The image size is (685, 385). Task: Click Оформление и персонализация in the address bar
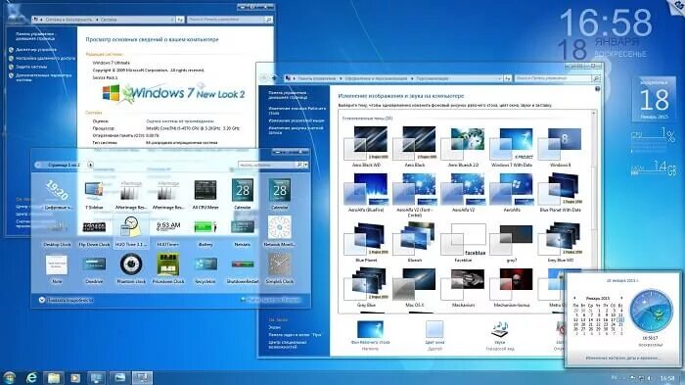tap(376, 78)
